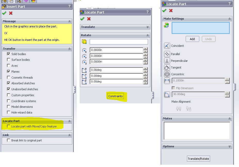Collapse the Transfer section
The width and height of the screenshot is (239, 167).
(x=70, y=49)
